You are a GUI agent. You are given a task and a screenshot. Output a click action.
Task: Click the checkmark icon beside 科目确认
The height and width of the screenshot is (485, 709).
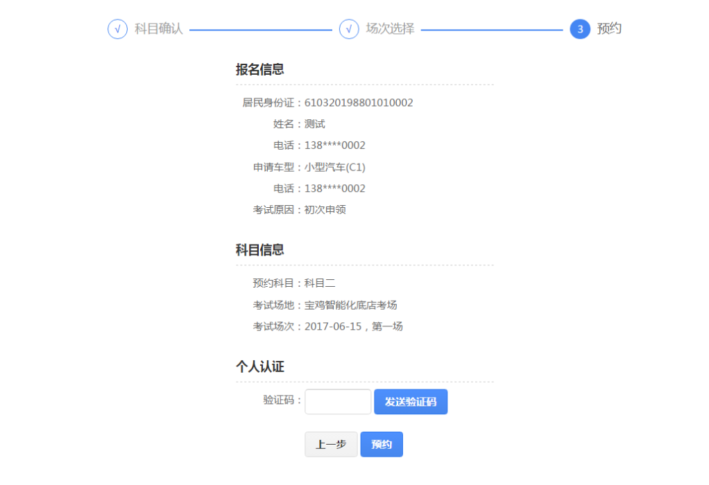117,29
